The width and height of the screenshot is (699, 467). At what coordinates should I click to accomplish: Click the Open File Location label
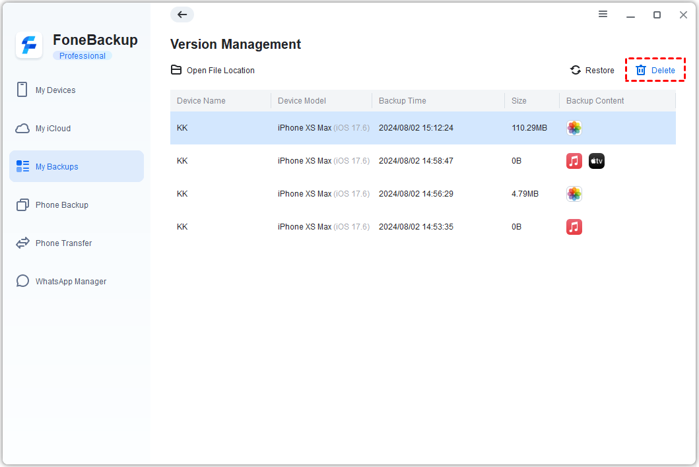(220, 71)
